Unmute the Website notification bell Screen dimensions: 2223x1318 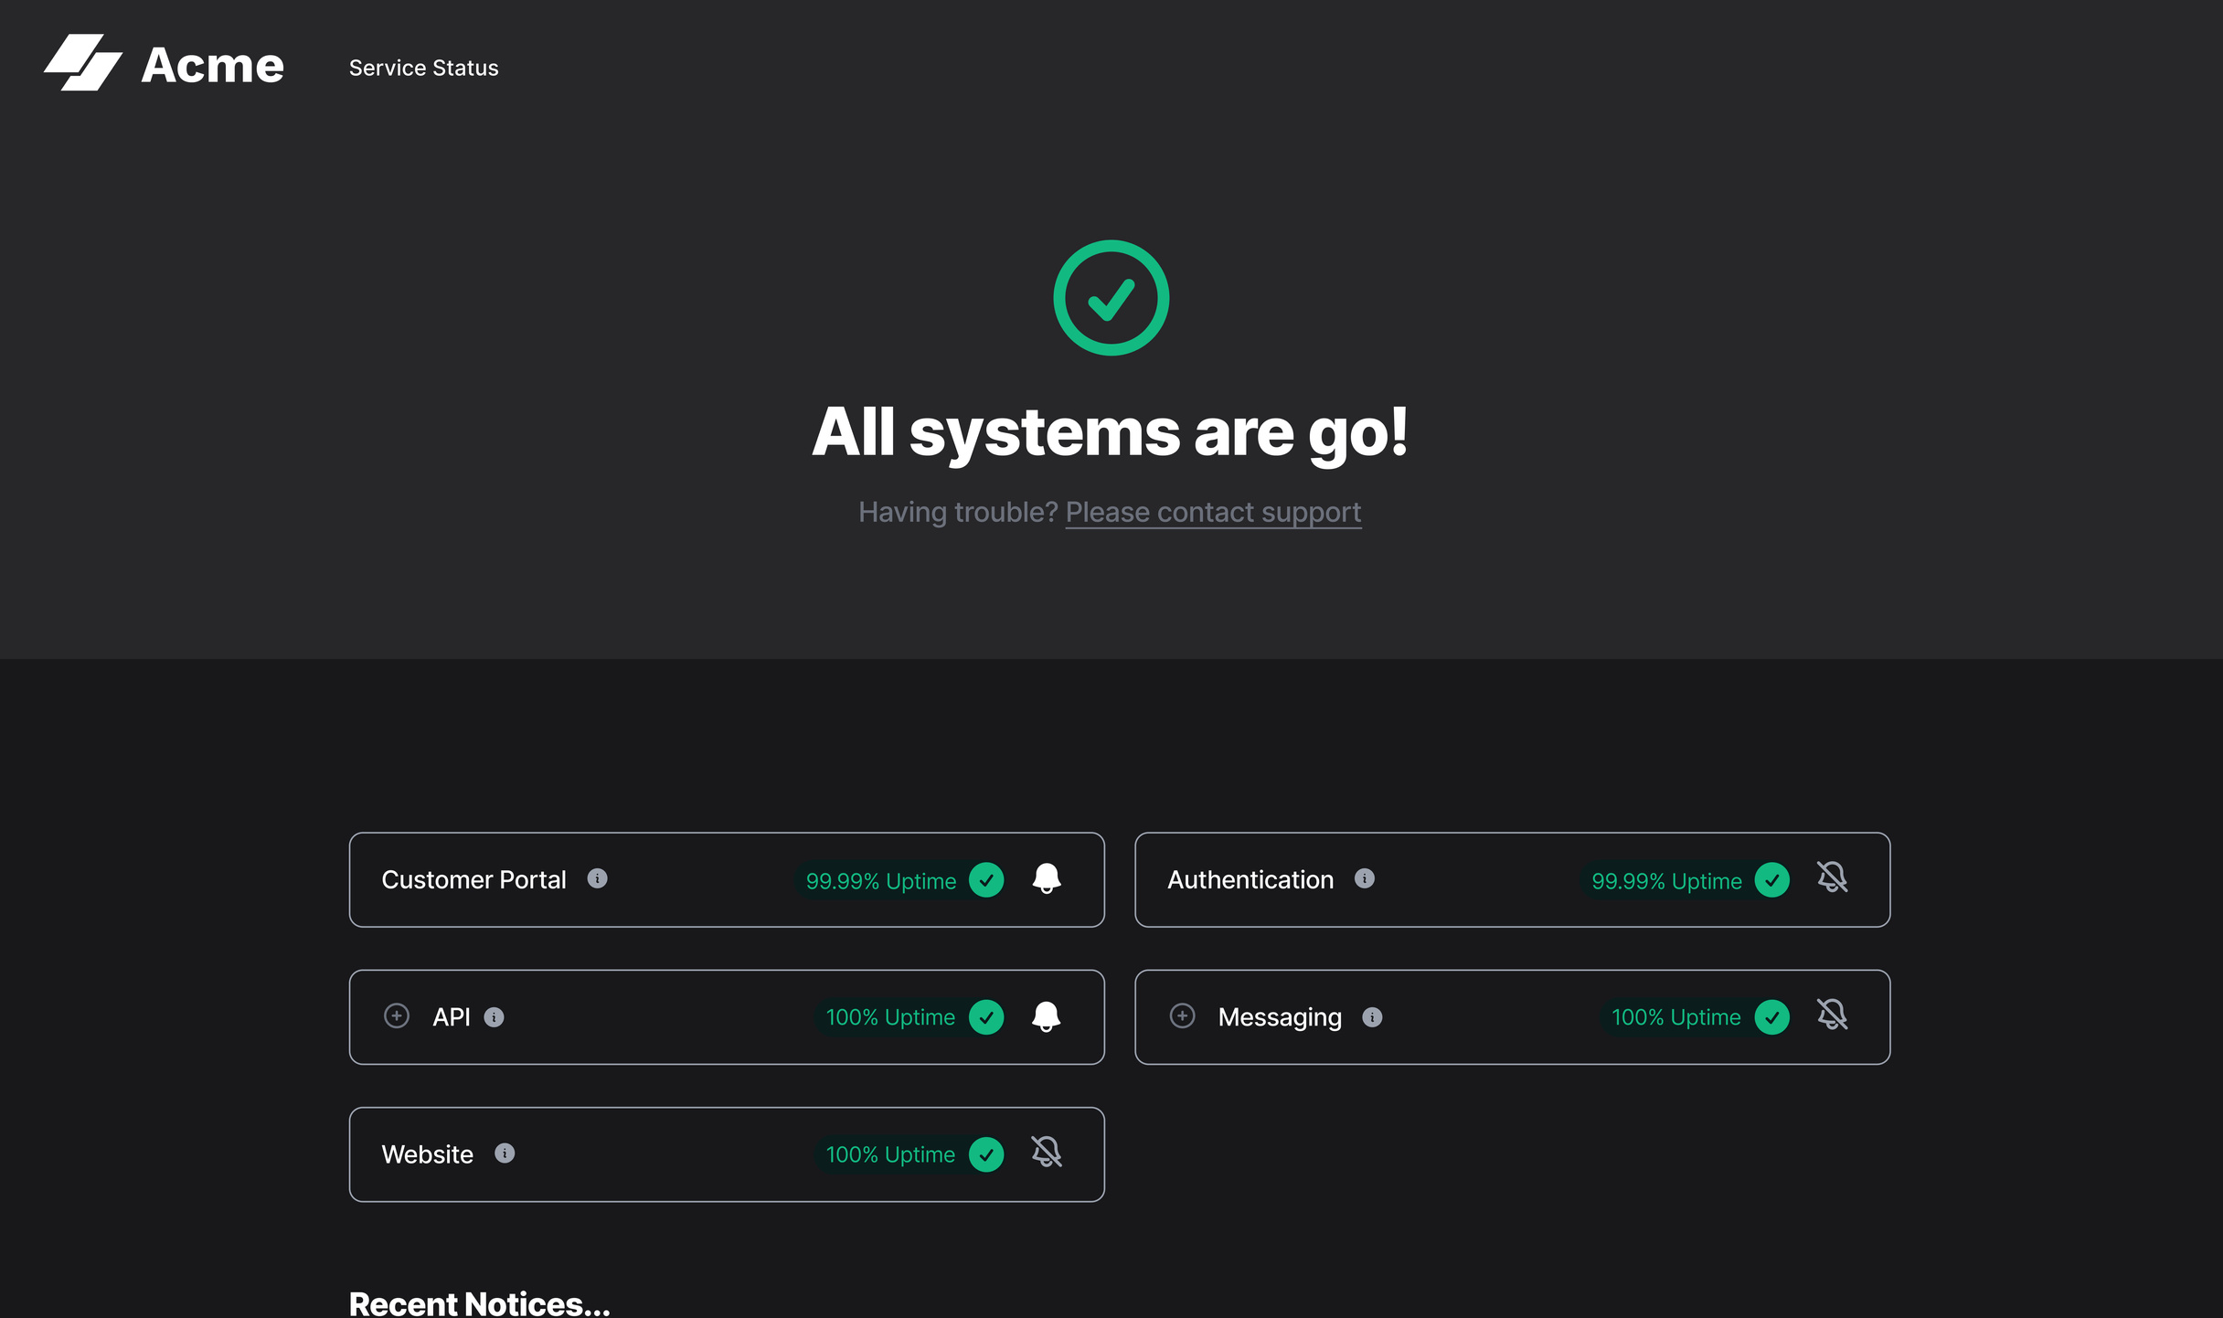click(1046, 1153)
